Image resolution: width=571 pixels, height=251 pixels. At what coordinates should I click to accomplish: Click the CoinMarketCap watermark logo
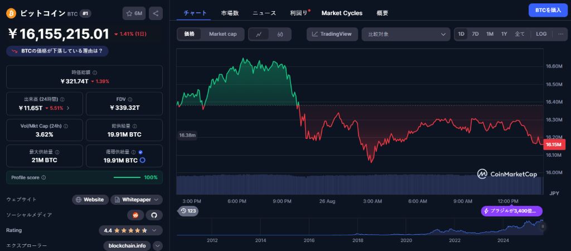pos(507,174)
